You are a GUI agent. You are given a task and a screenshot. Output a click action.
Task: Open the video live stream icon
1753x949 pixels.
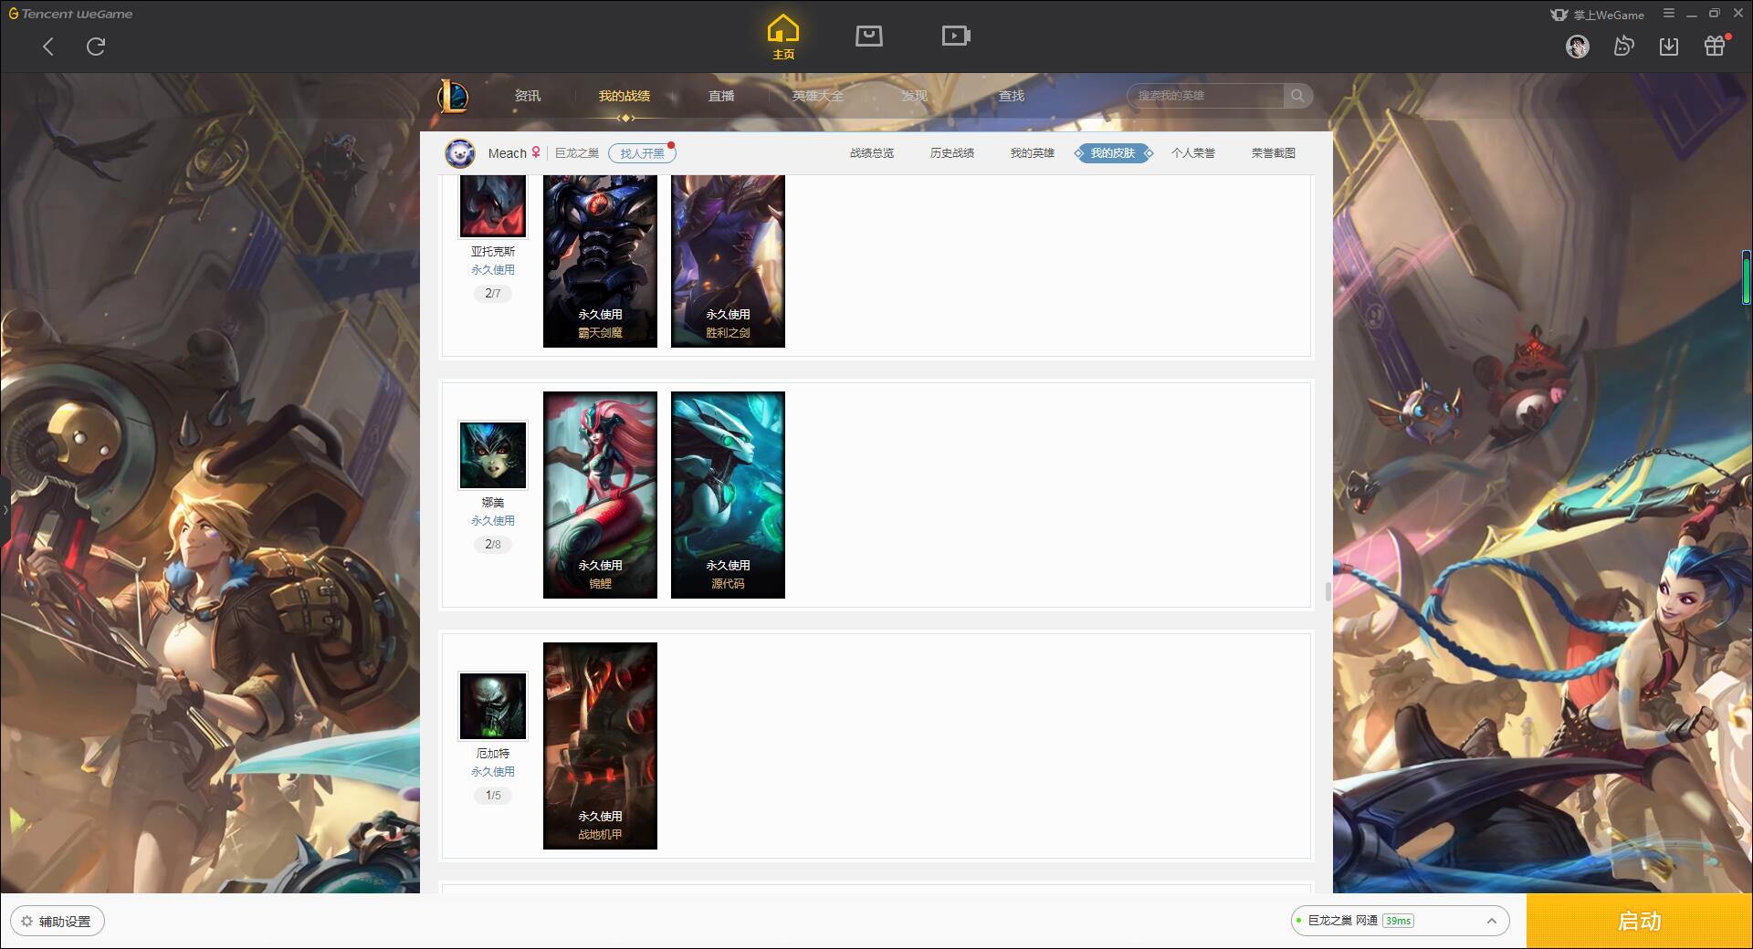955,36
